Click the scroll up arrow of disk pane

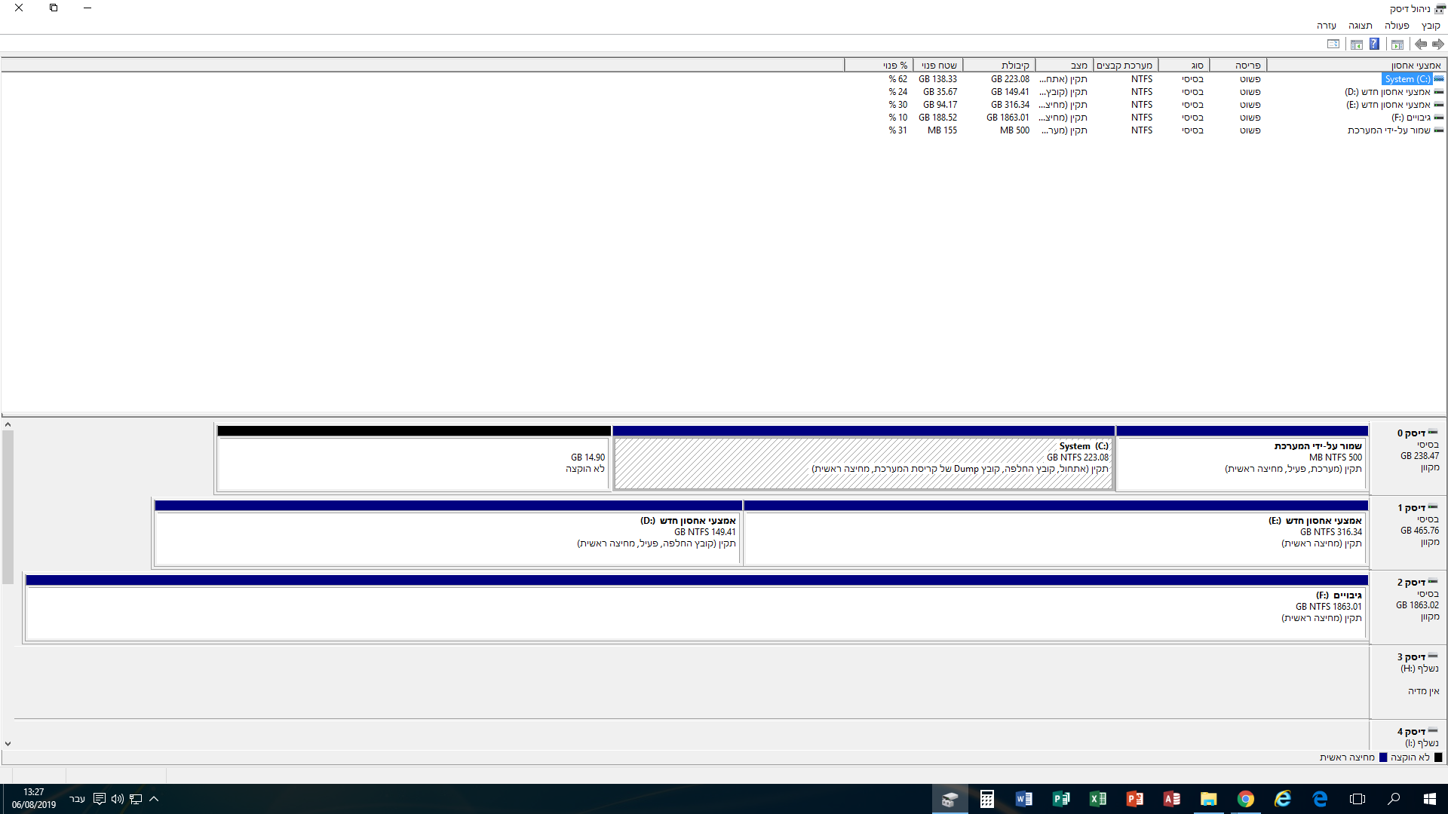click(x=8, y=425)
